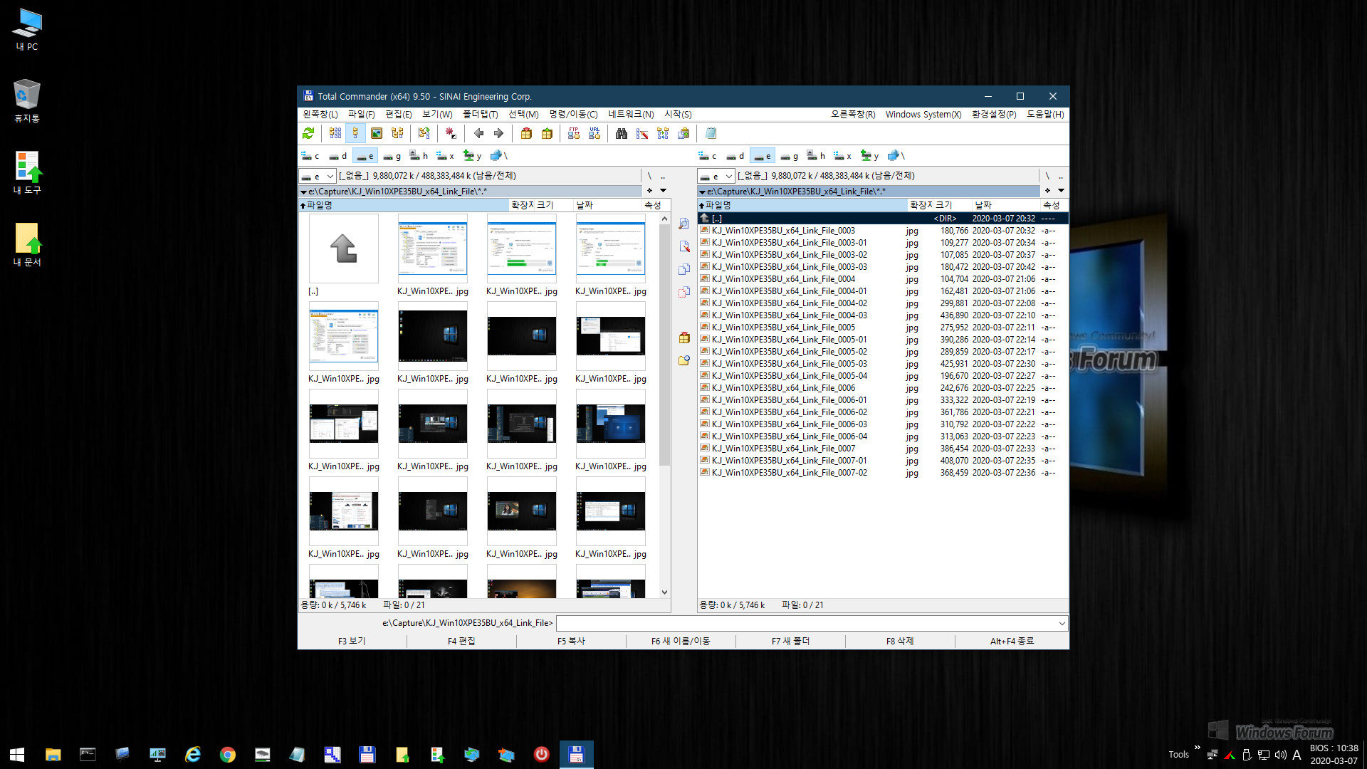The width and height of the screenshot is (1367, 769).
Task: Select drive d in left panel
Action: [337, 156]
